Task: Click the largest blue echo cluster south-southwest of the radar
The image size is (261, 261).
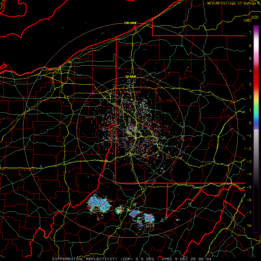Action: 99,203
